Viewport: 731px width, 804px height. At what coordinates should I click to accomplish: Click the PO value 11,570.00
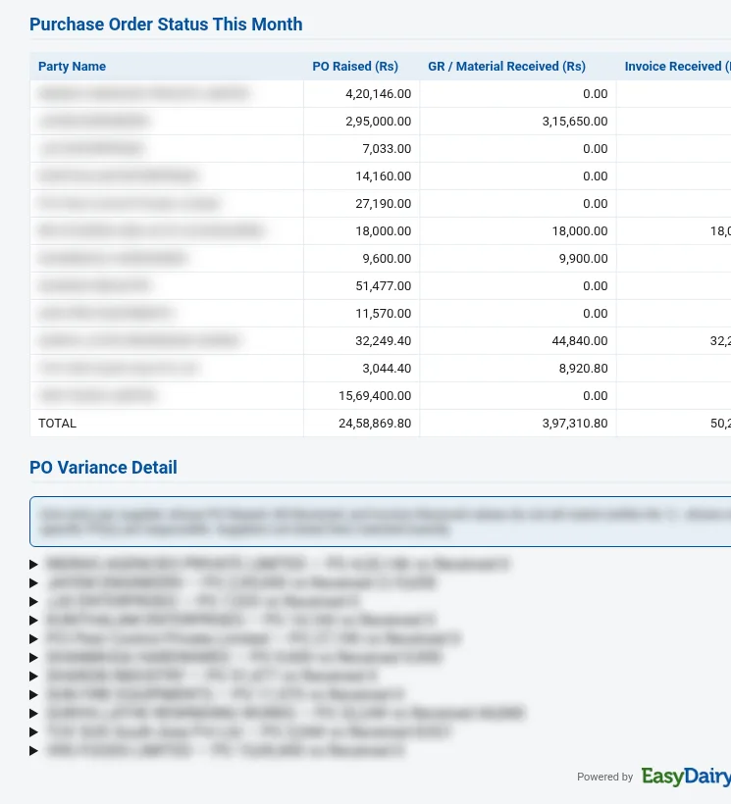[x=384, y=314]
